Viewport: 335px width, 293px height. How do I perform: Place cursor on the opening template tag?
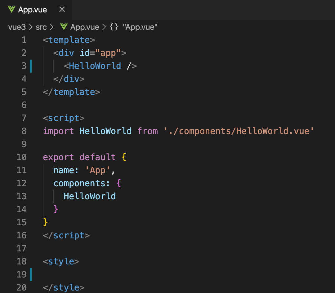[x=69, y=40]
